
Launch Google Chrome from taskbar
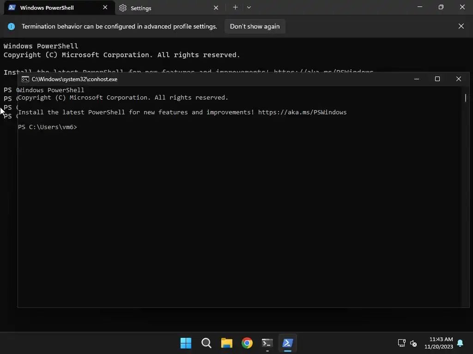pos(247,343)
